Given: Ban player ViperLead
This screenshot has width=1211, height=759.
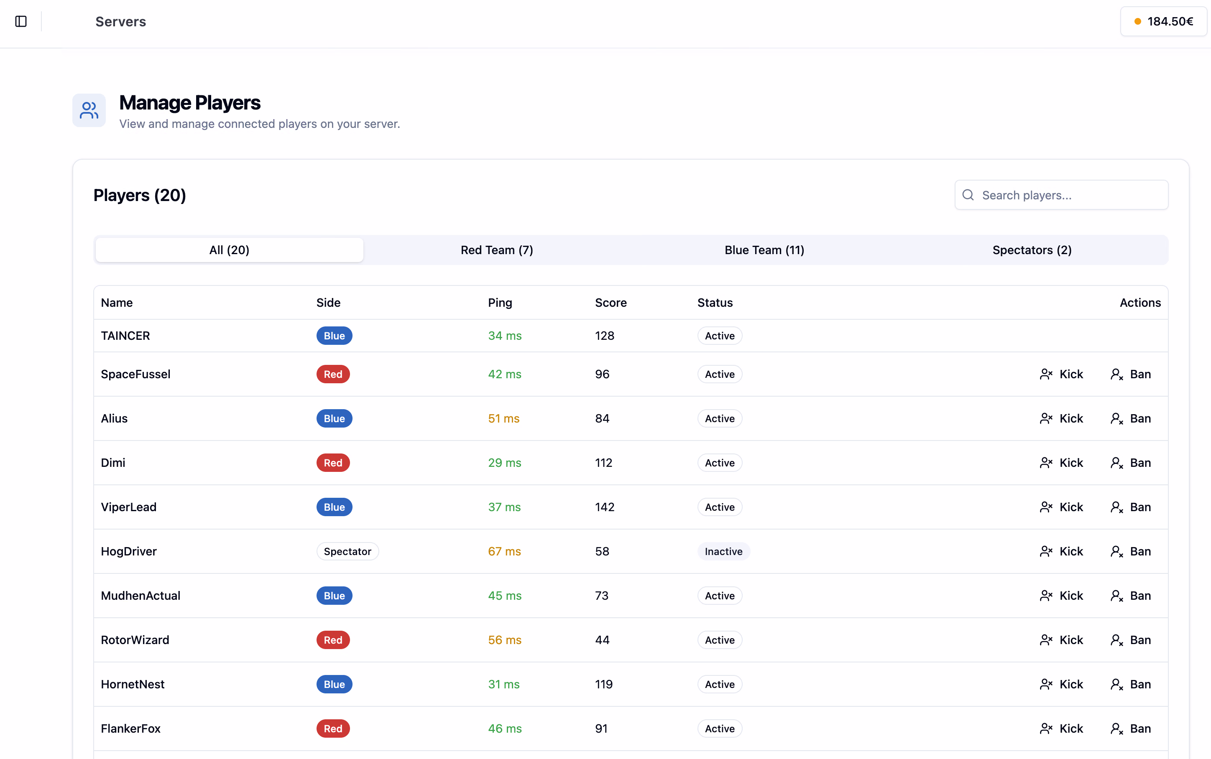Looking at the screenshot, I should [1131, 507].
